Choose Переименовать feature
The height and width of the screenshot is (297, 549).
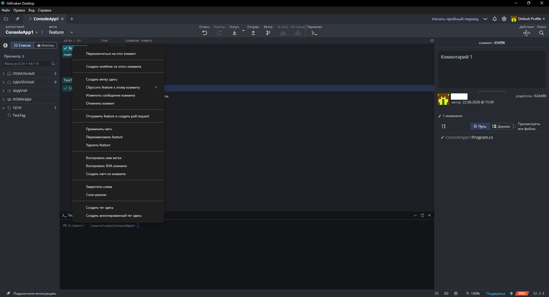(118, 137)
